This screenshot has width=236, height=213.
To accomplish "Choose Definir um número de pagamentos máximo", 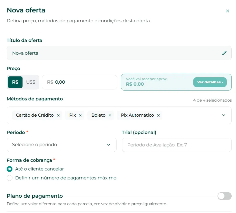I will pyautogui.click(x=10, y=178).
